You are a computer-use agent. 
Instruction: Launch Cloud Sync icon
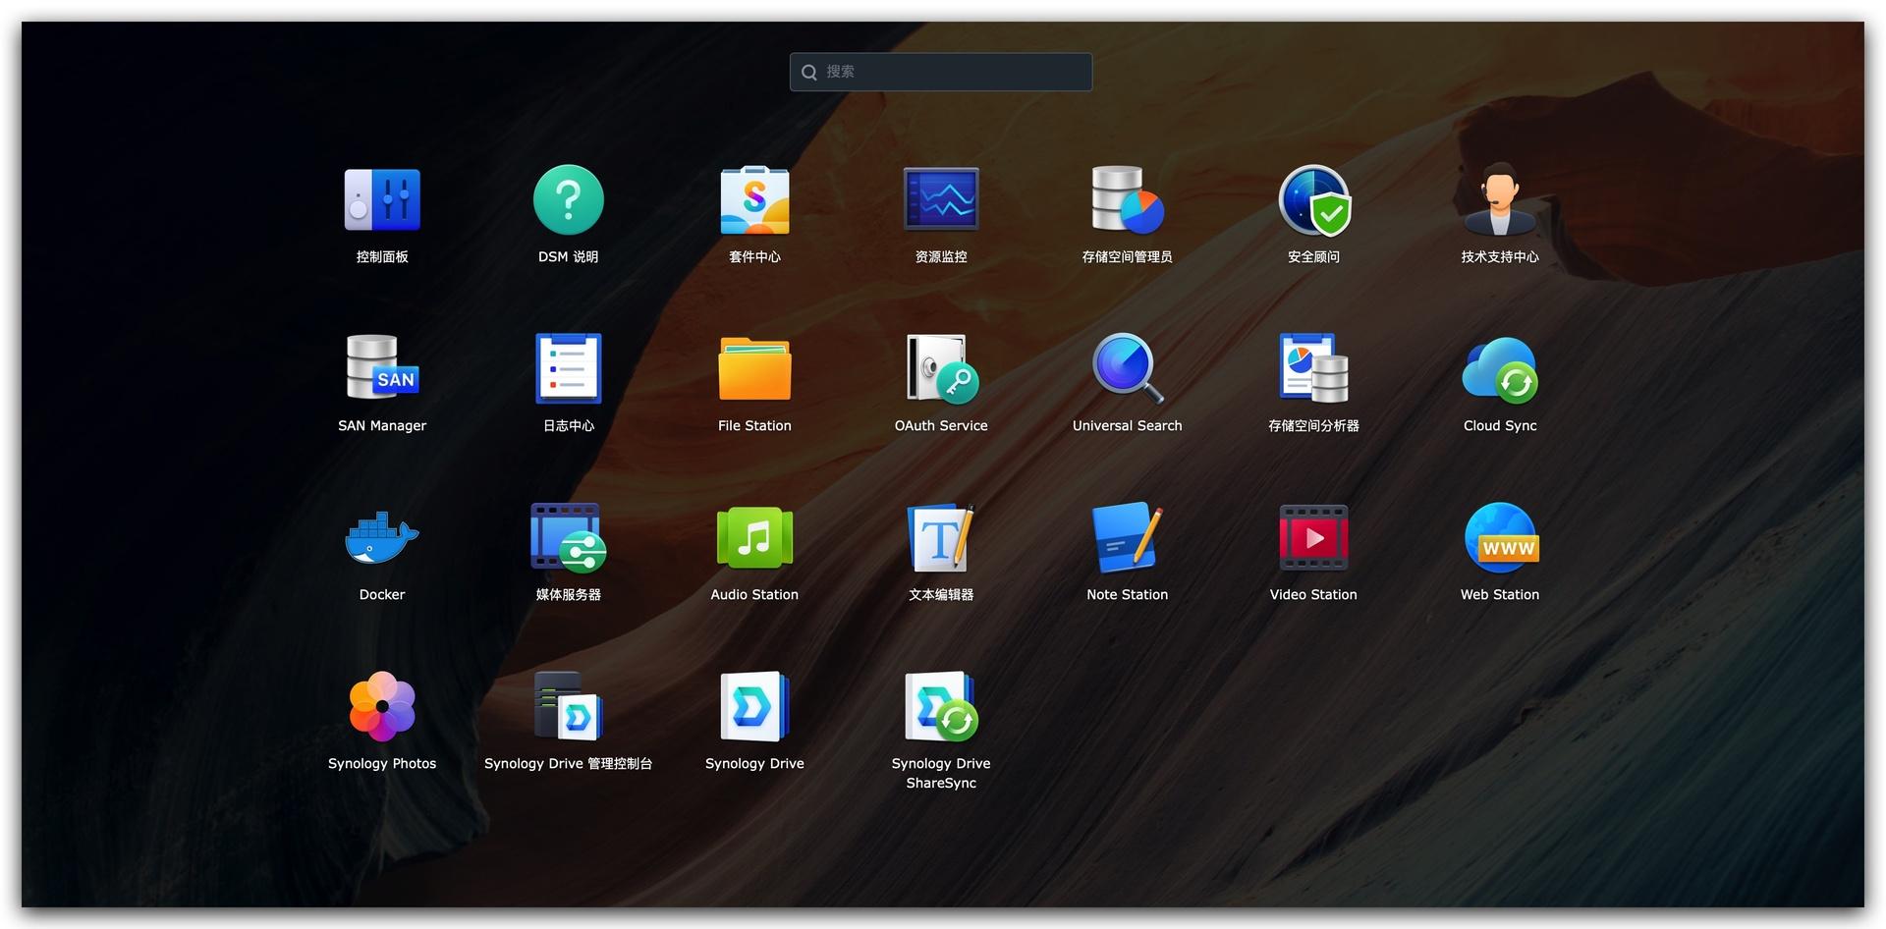pyautogui.click(x=1500, y=369)
